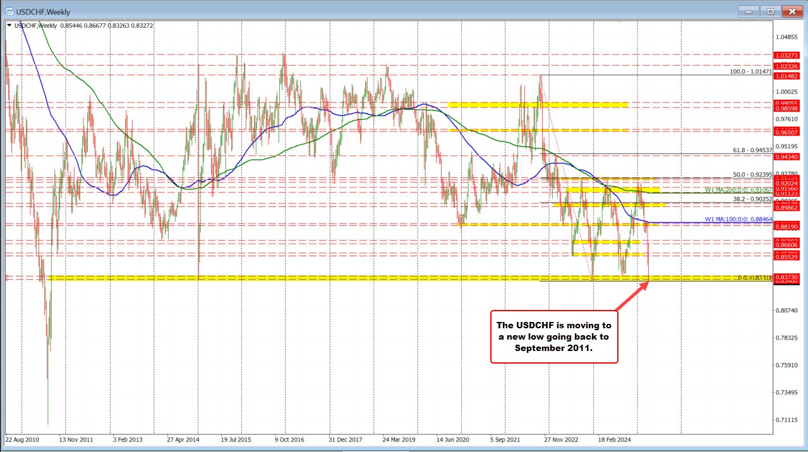Click the 18 Feb 2024 date on time axis
This screenshot has width=808, height=452.
click(x=615, y=439)
